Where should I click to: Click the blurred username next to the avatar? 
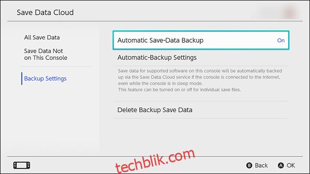(267, 12)
